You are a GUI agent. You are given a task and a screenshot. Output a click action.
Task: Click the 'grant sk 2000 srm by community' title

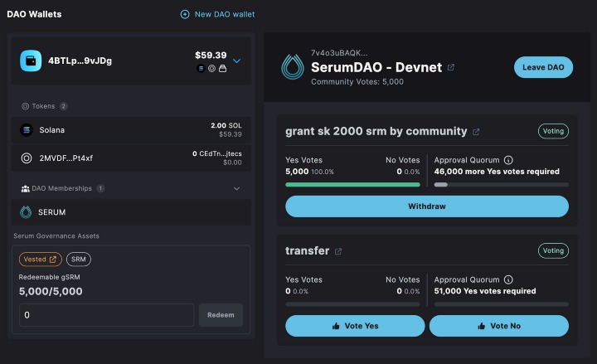tap(376, 131)
